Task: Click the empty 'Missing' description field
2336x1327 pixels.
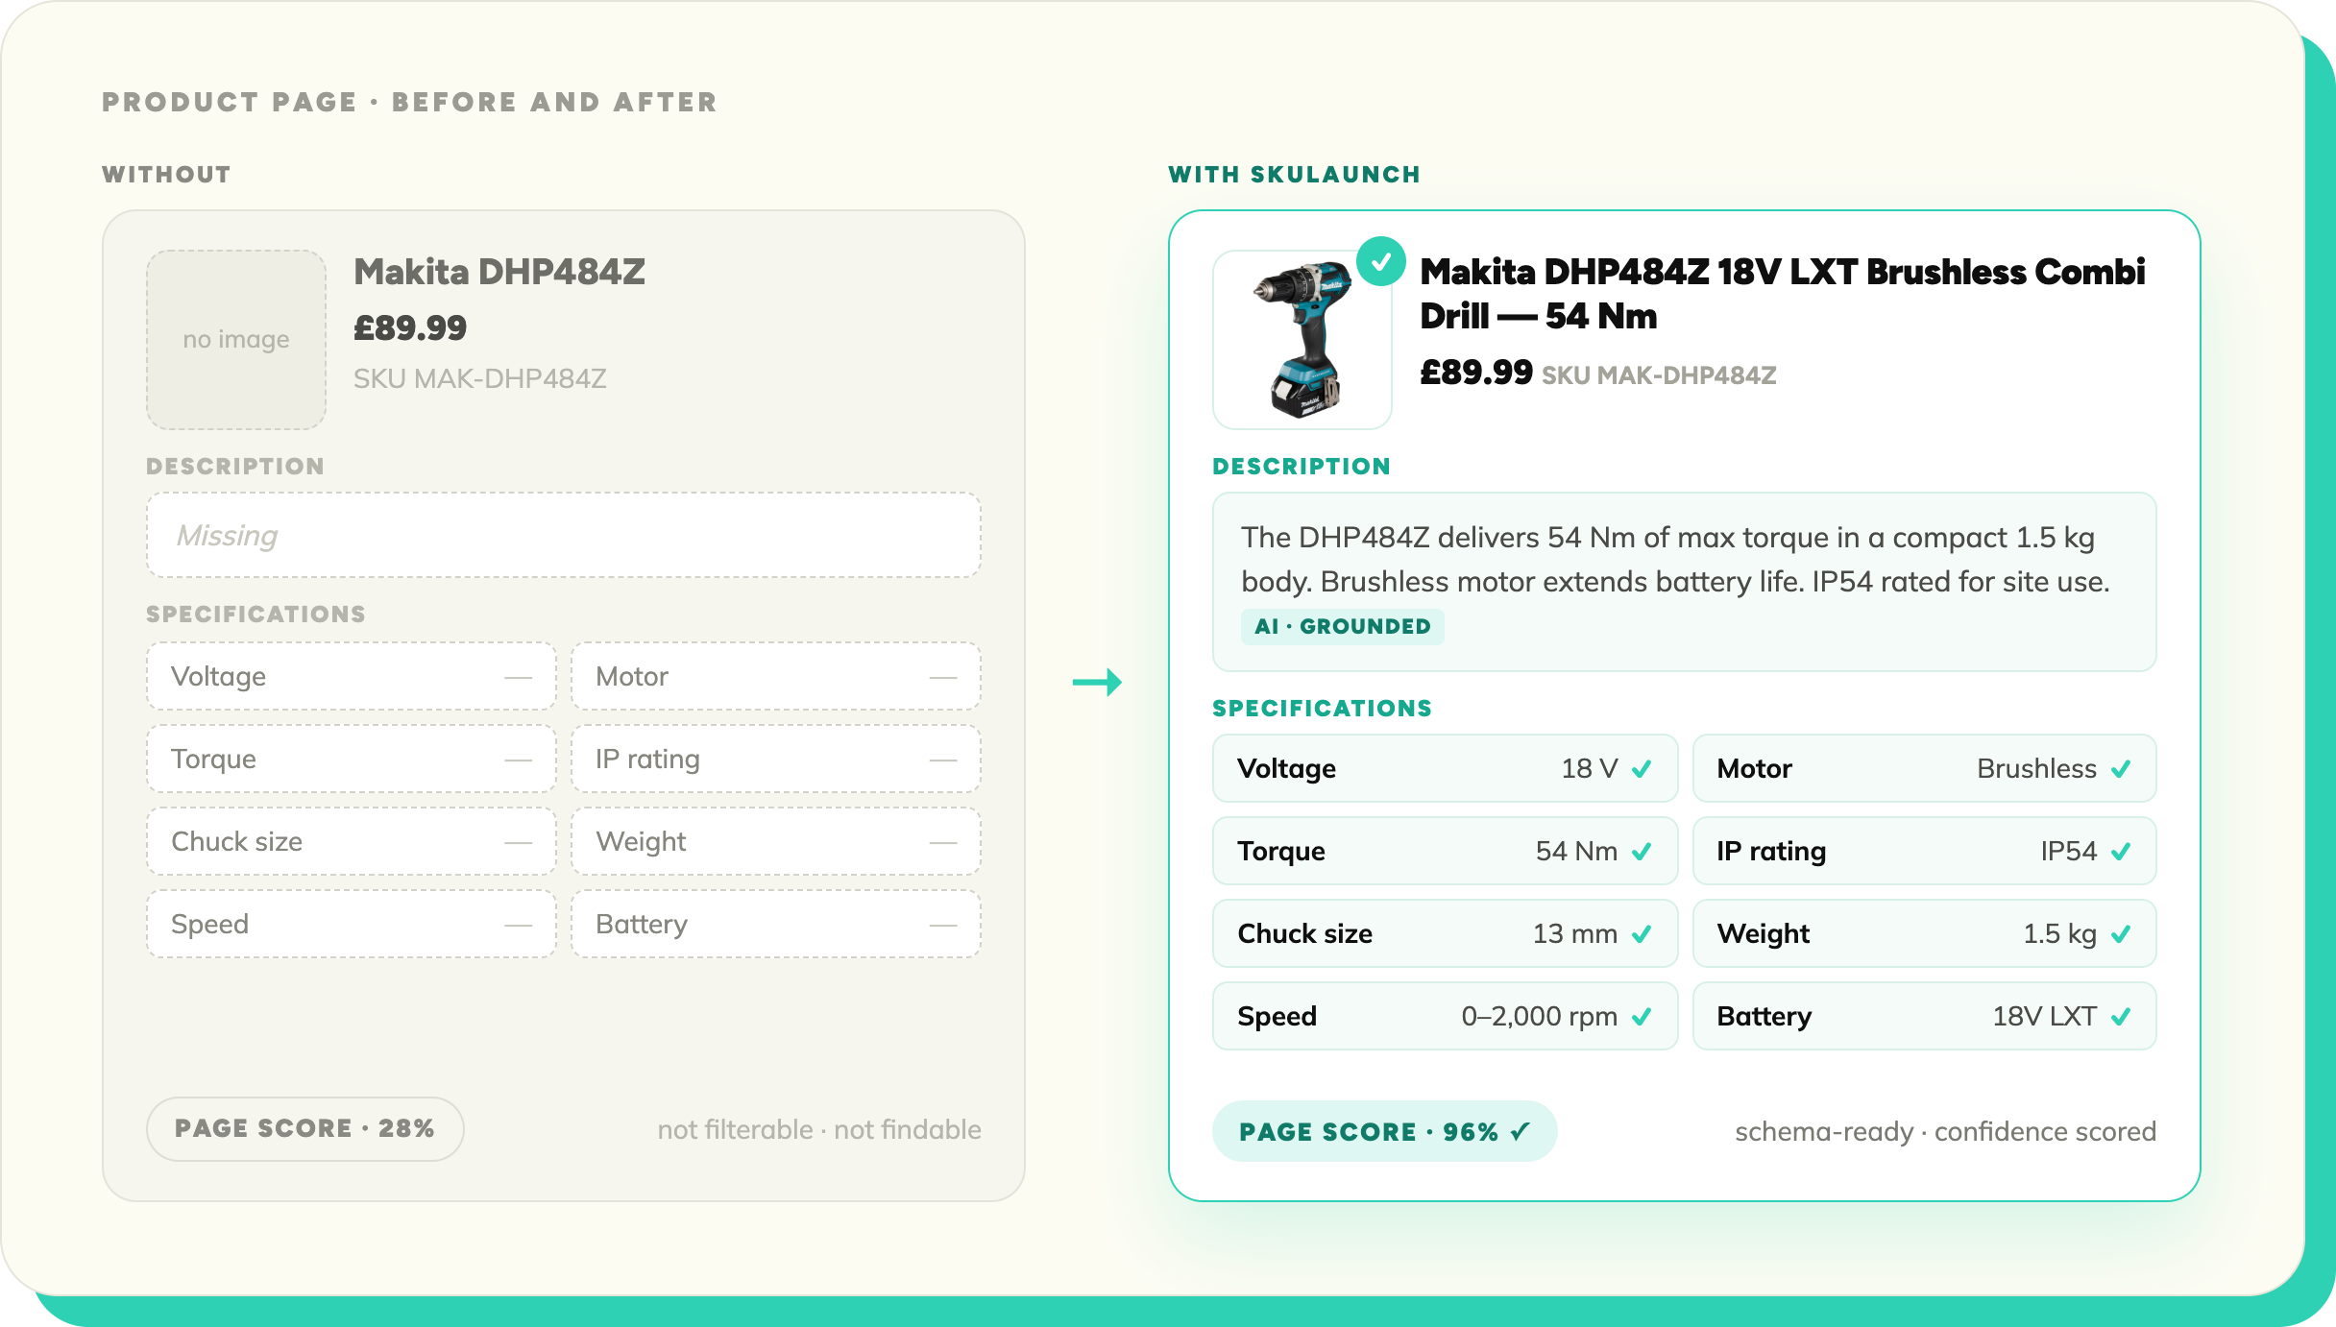Action: point(564,535)
